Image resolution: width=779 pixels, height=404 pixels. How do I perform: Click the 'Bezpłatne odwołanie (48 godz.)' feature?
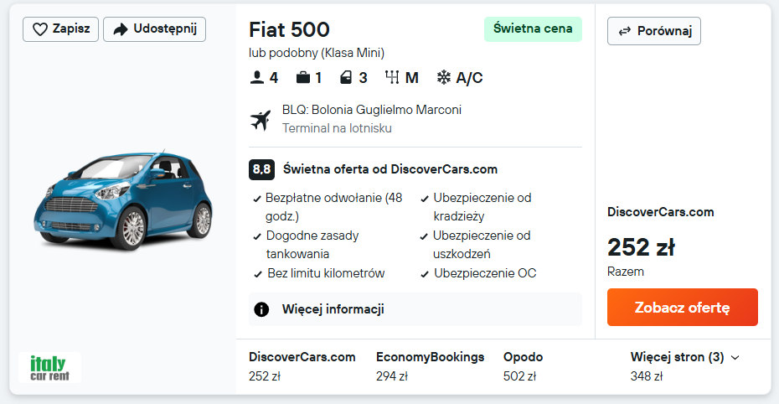click(333, 207)
